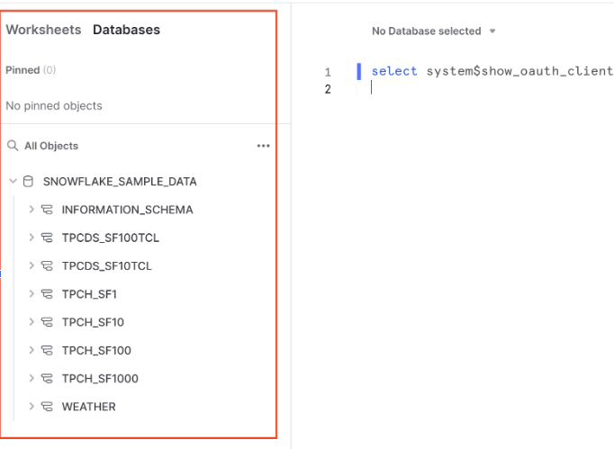Click the select keyword on line 1
Image resolution: width=614 pixels, height=449 pixels.
[x=394, y=71]
